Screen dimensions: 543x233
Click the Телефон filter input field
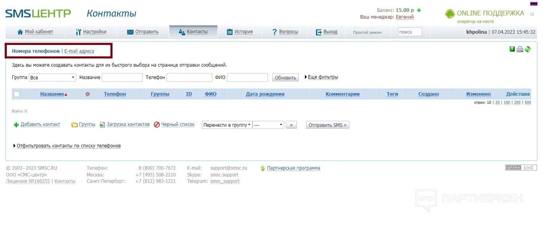(x=189, y=78)
